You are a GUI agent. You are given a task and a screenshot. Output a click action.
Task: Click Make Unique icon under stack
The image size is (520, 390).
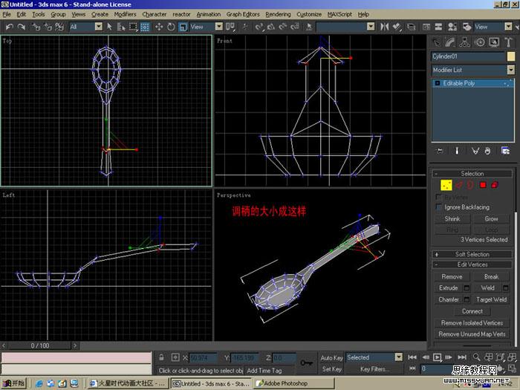tap(475, 151)
